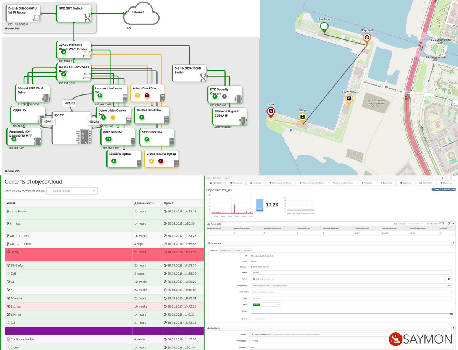Click the pin icon in Parameters section header

pos(453,243)
